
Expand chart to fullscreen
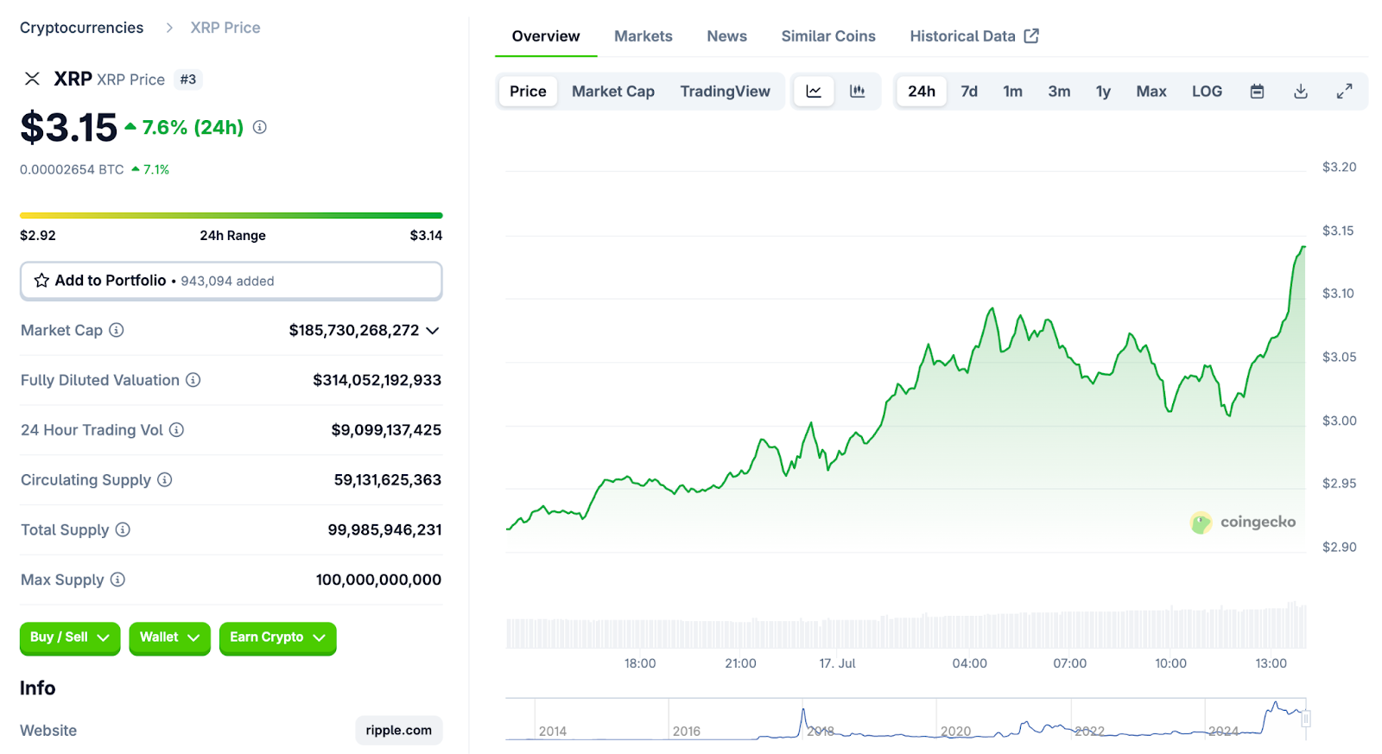[1345, 92]
